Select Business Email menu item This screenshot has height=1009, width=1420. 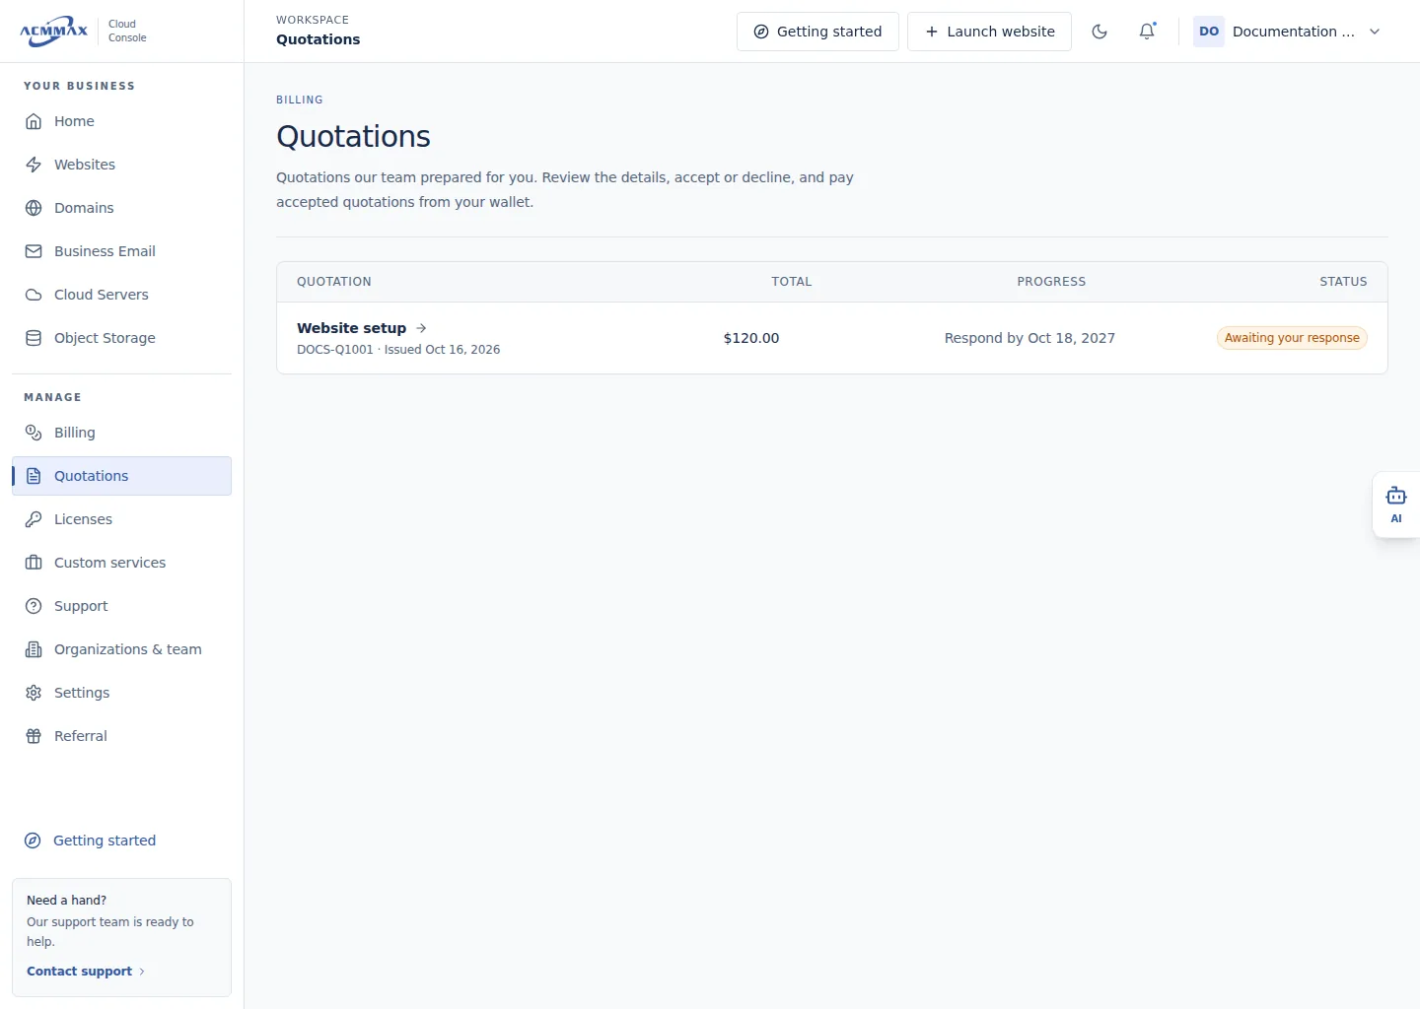pos(121,251)
